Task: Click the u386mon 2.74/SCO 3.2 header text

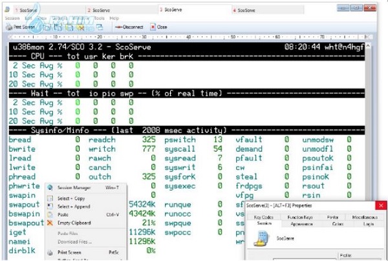Action: (x=82, y=47)
